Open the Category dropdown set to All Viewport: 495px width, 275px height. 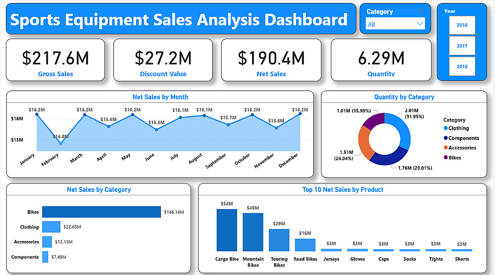(395, 24)
